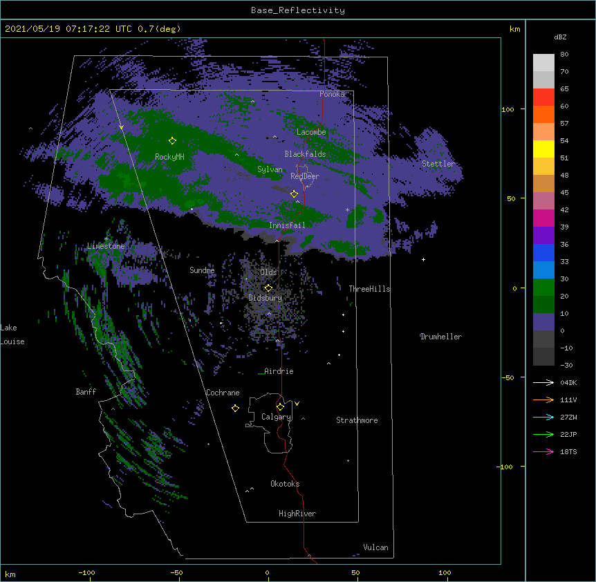Click the RockyMH label

169,157
